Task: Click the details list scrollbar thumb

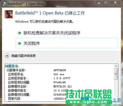Action: coord(116,74)
